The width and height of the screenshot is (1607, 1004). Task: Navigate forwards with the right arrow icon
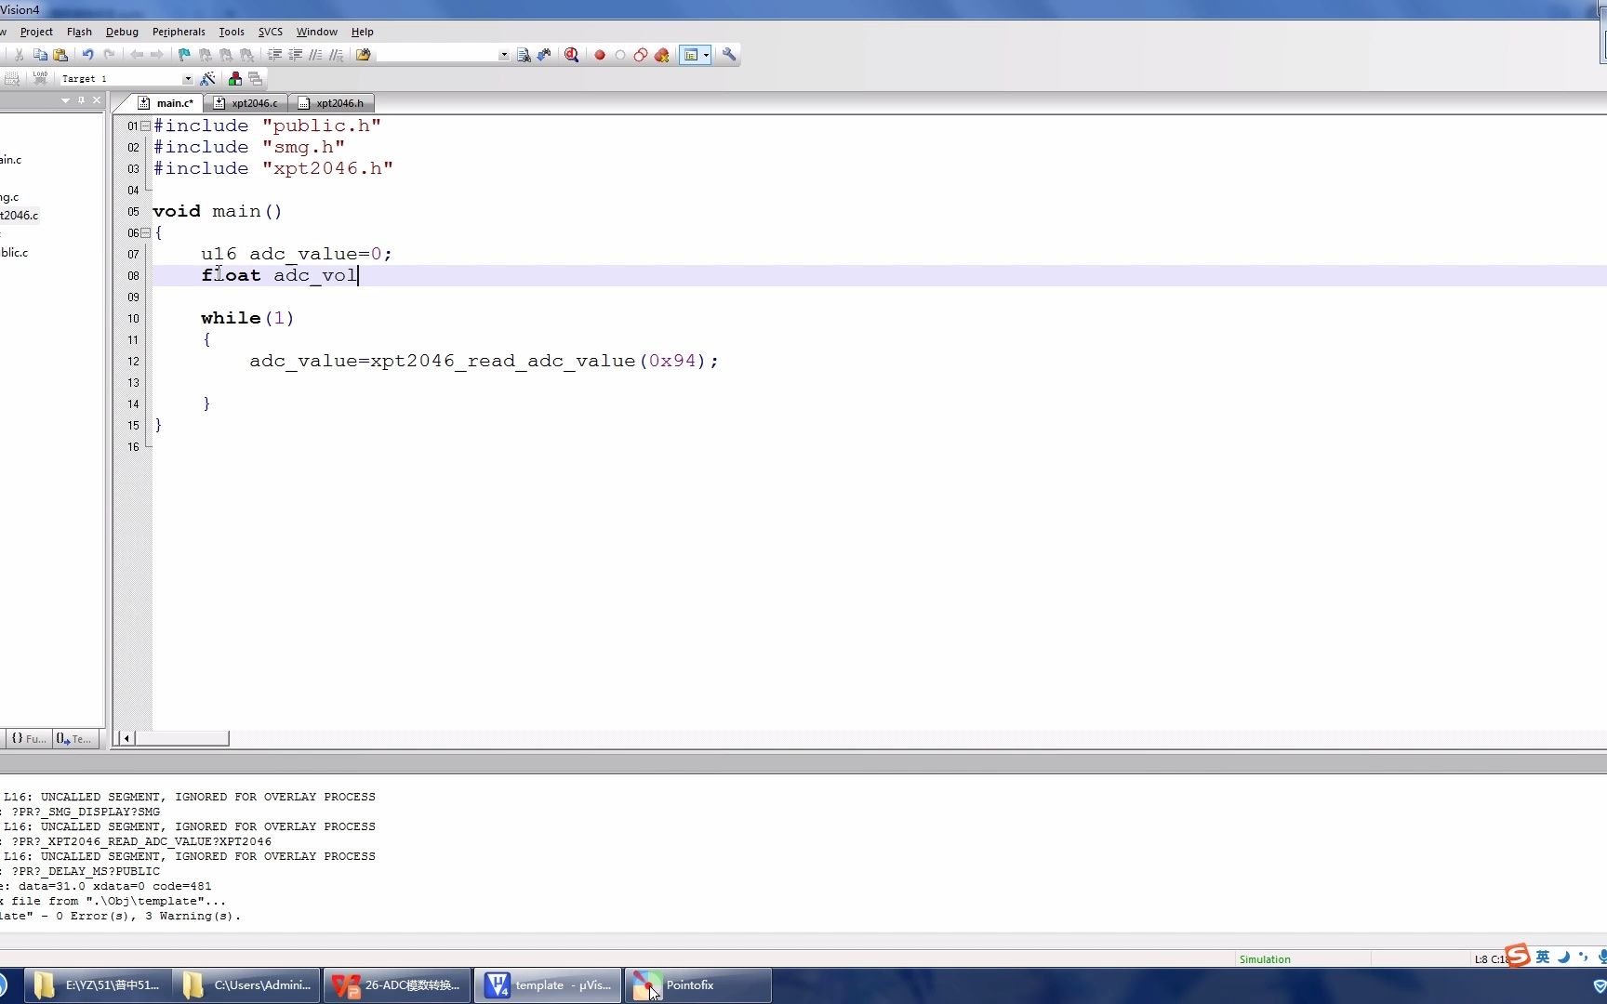(x=157, y=55)
